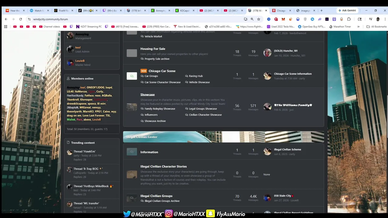Switch to the Watch tab
The image size is (388, 218).
pyautogui.click(x=39, y=11)
